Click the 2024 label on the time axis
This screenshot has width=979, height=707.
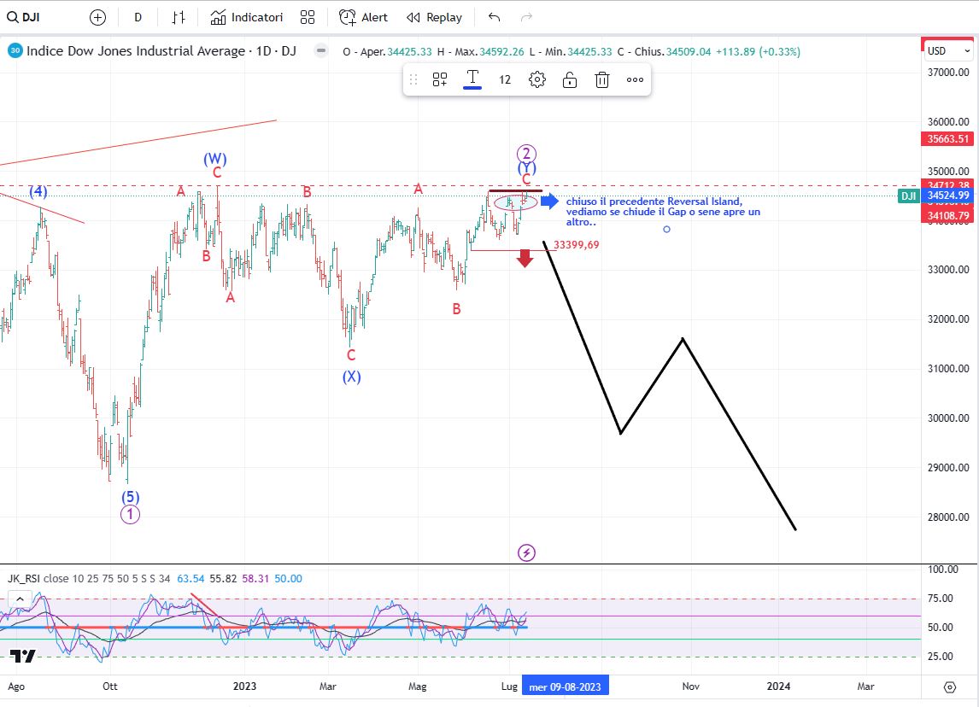(778, 687)
